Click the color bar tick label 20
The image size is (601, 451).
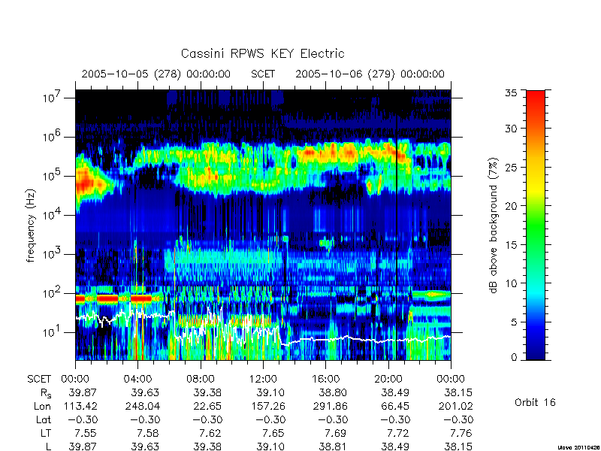click(511, 205)
